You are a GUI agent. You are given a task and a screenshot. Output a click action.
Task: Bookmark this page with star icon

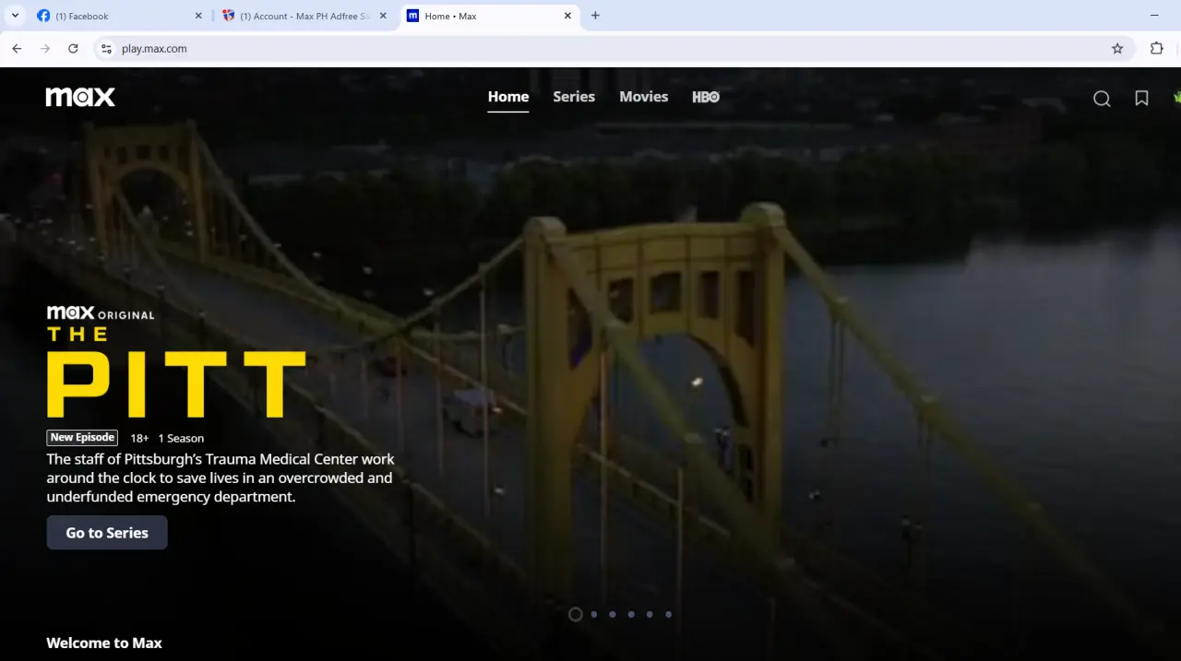(1117, 49)
